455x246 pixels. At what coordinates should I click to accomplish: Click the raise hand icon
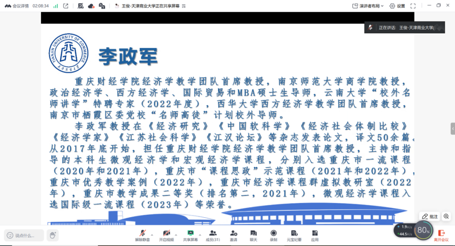pyautogui.click(x=52, y=235)
